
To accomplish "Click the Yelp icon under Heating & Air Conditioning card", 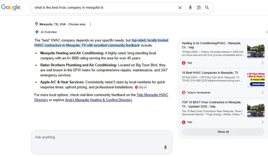I will pyautogui.click(x=184, y=63).
